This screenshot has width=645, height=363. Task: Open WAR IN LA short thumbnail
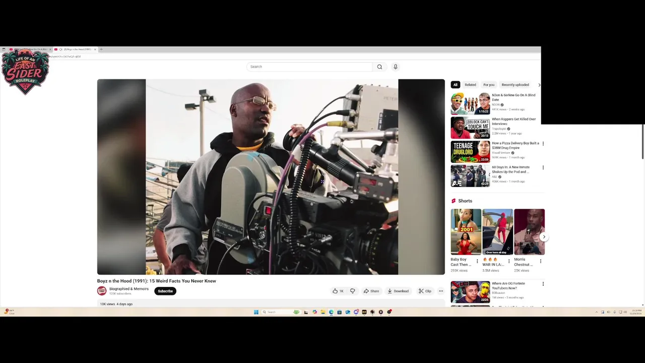[497, 232]
